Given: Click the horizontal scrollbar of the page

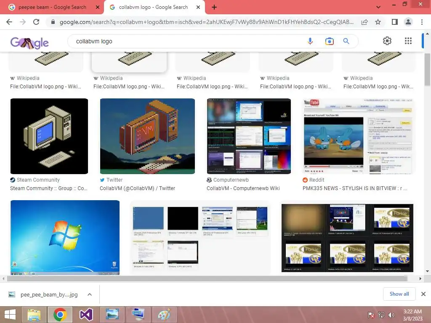Looking at the screenshot, I should pyautogui.click(x=207, y=278).
